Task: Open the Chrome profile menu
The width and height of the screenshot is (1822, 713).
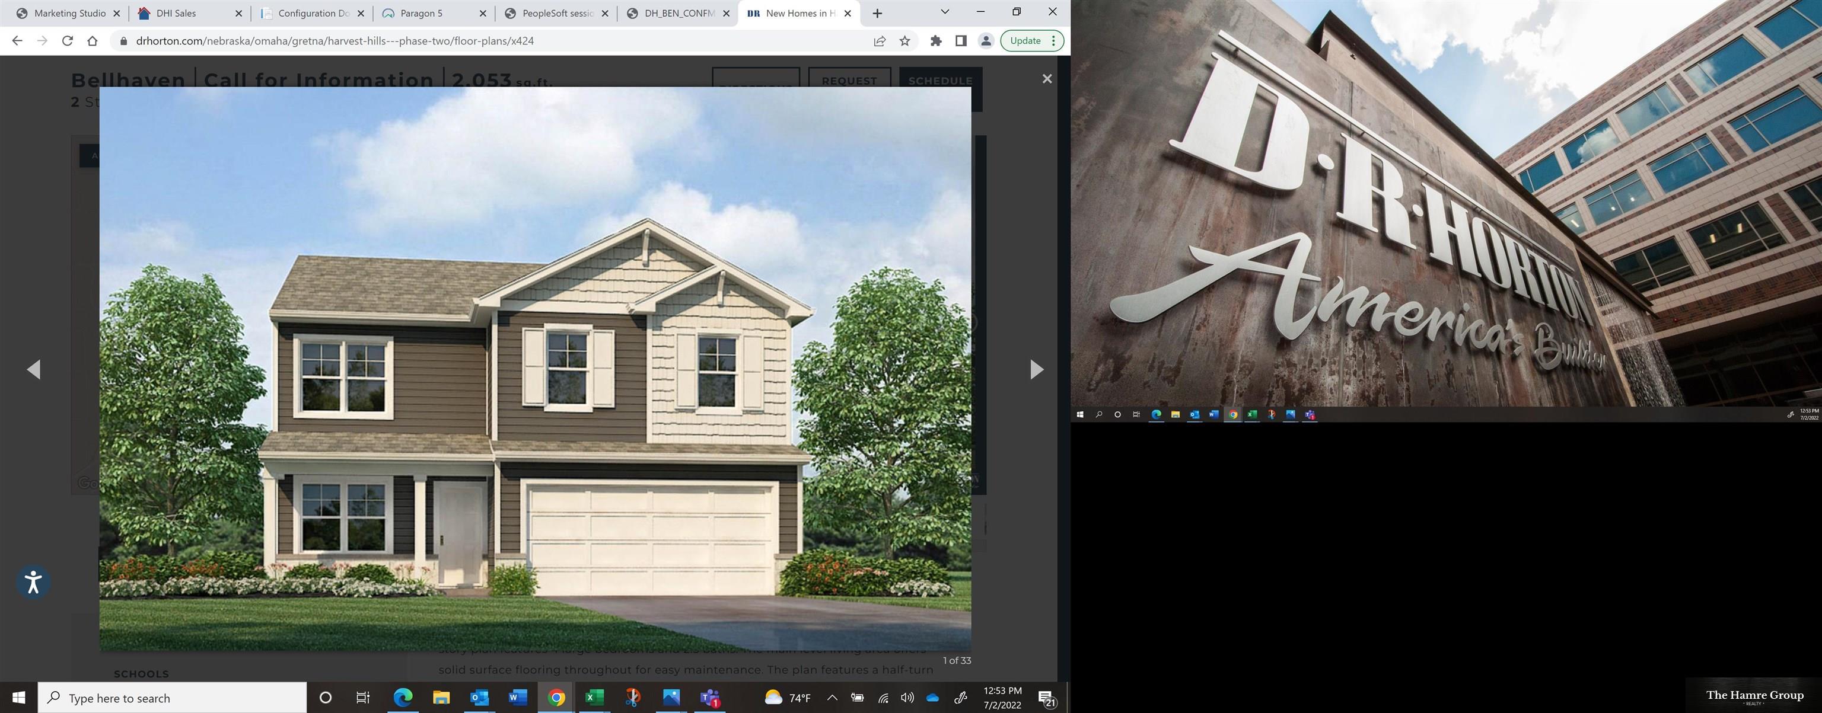Action: click(985, 41)
